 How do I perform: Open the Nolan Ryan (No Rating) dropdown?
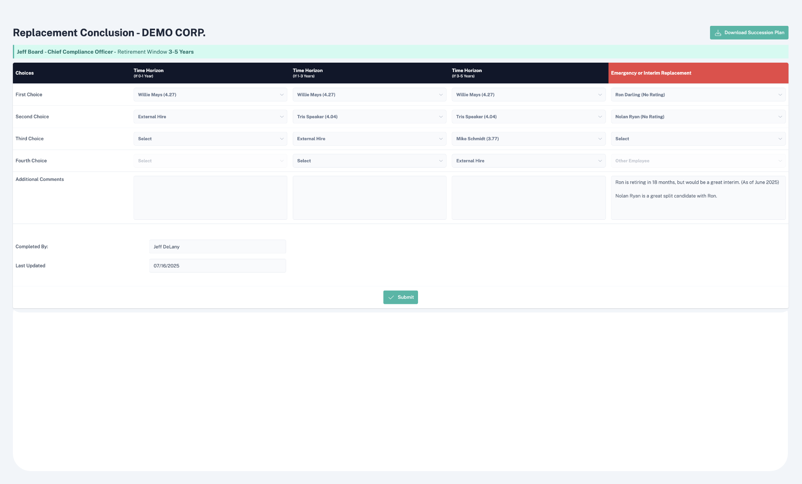698,117
